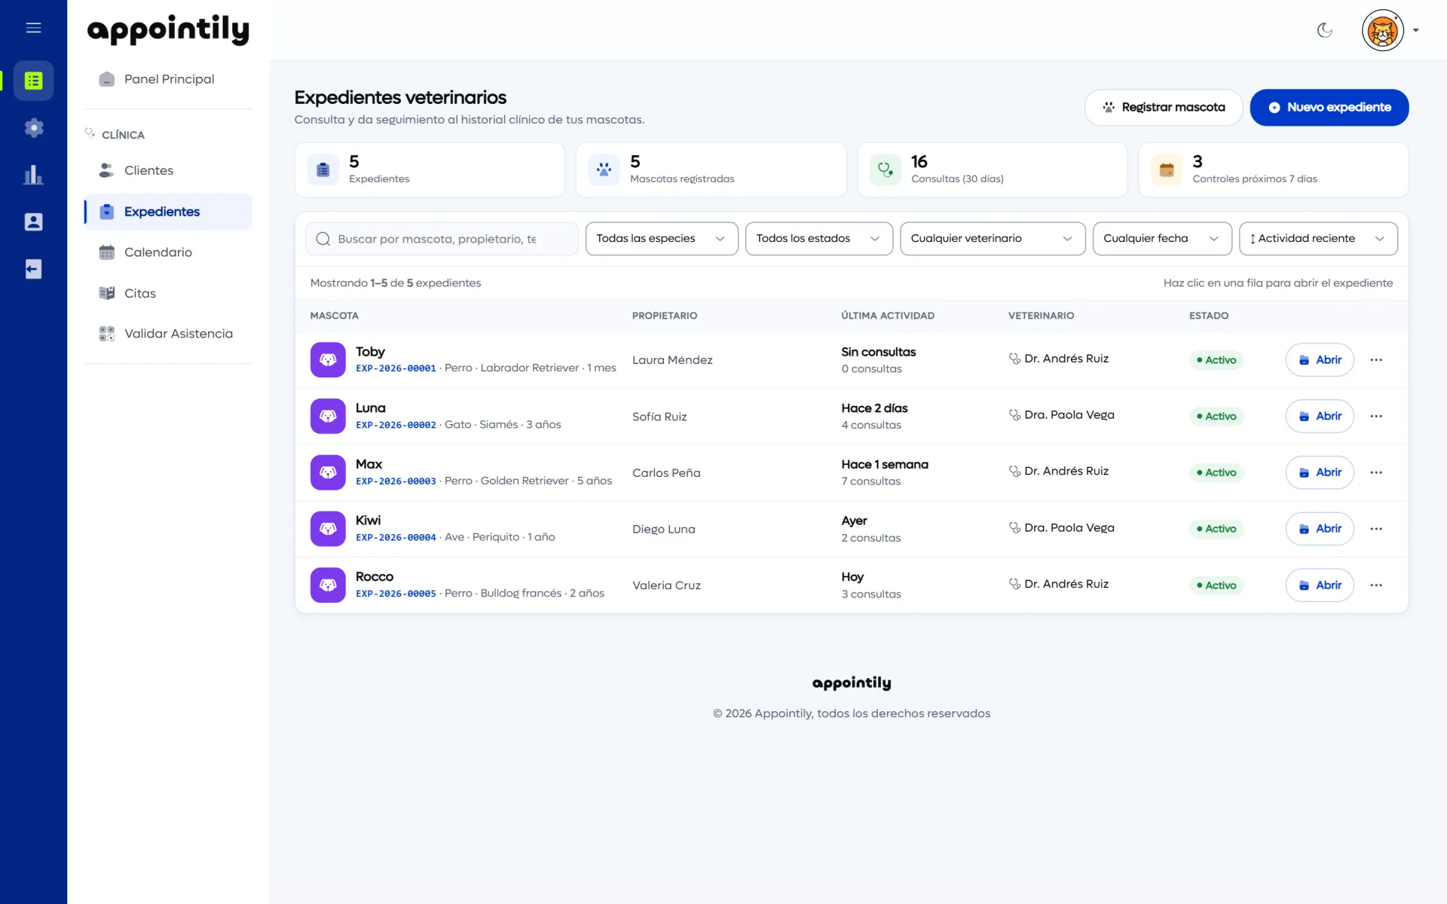1447x904 pixels.
Task: Open Max's record with Abrir button
Action: click(x=1319, y=472)
